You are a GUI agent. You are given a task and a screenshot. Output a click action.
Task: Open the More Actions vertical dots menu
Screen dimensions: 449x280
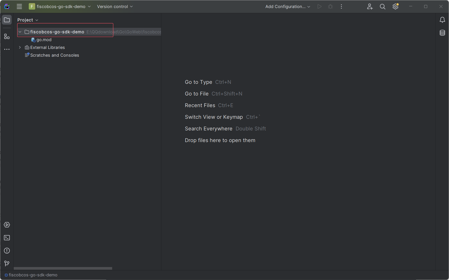(342, 6)
